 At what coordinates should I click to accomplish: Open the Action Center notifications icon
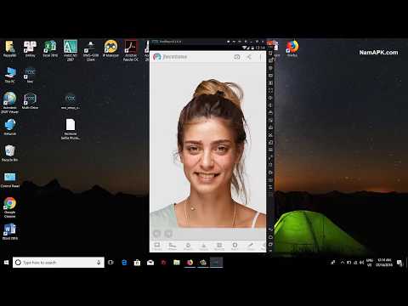(x=399, y=263)
